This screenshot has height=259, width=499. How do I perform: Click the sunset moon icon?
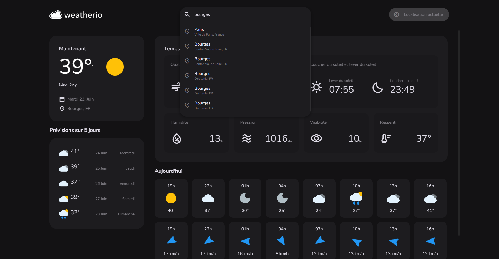pos(378,88)
